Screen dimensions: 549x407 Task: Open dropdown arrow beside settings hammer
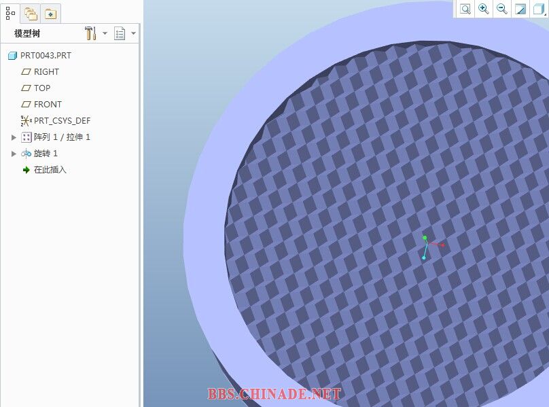click(x=105, y=33)
